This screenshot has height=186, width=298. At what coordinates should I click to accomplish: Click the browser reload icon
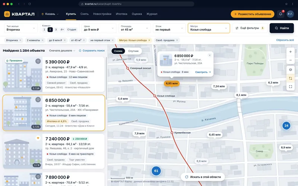click(30, 4)
